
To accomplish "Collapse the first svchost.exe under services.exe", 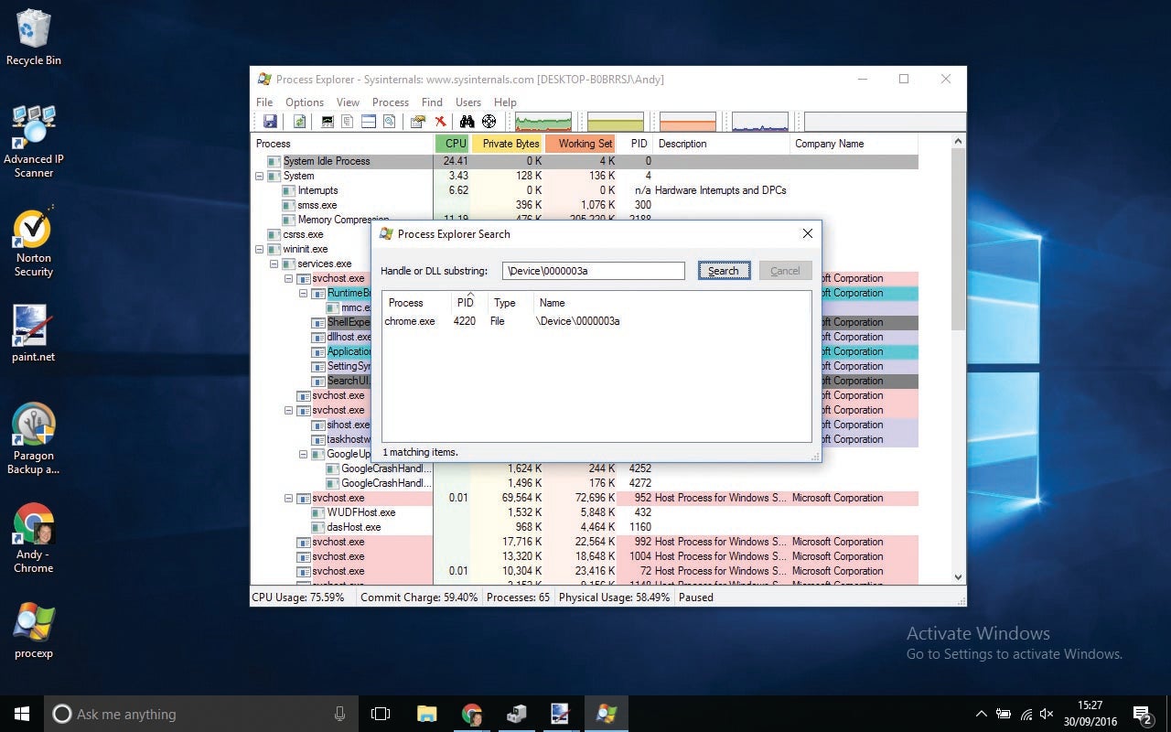I will pyautogui.click(x=289, y=278).
